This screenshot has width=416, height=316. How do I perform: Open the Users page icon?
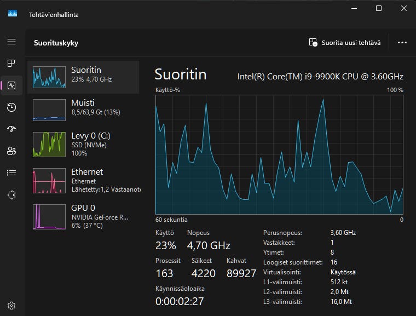pos(11,151)
